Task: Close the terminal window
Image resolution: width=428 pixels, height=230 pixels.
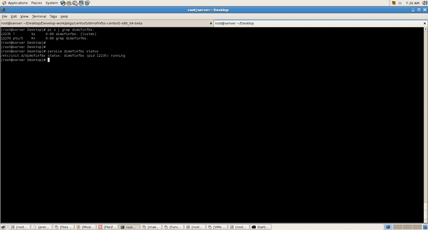Action: tap(425, 10)
